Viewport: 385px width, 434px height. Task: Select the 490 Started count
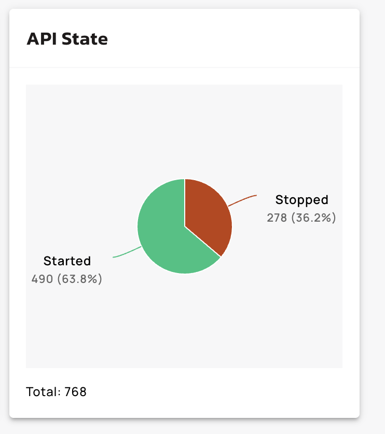tap(42, 279)
